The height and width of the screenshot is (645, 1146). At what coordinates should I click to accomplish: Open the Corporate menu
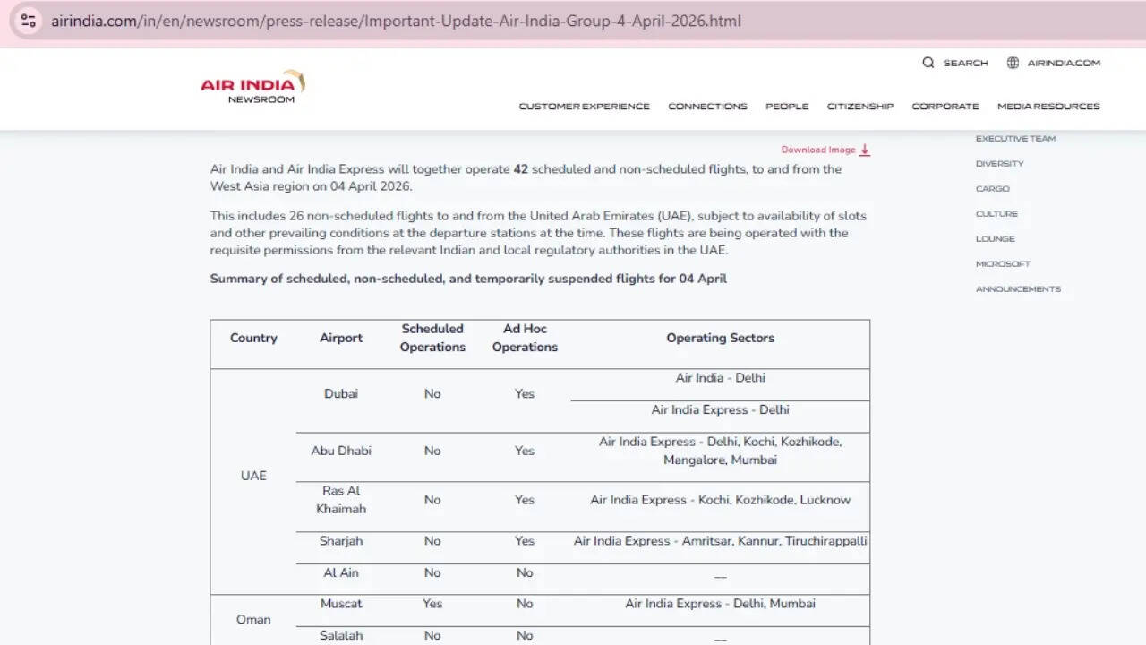point(945,106)
